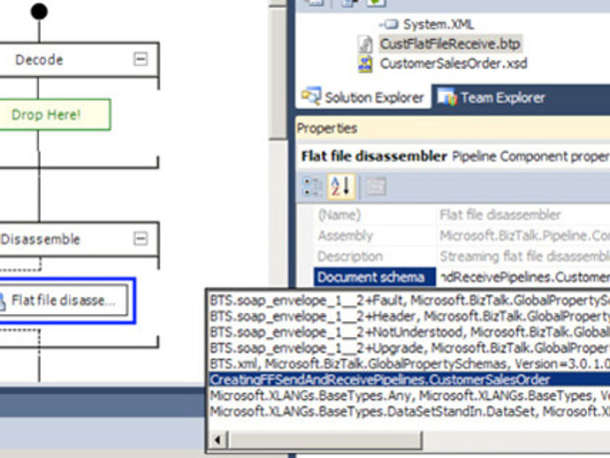
Task: Click the Document schema value field
Action: [523, 277]
